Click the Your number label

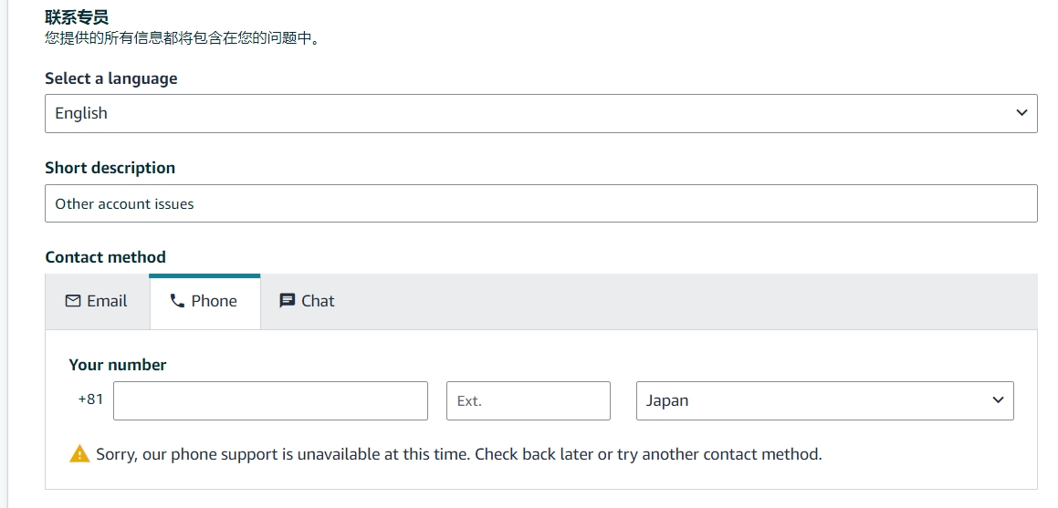click(x=118, y=365)
